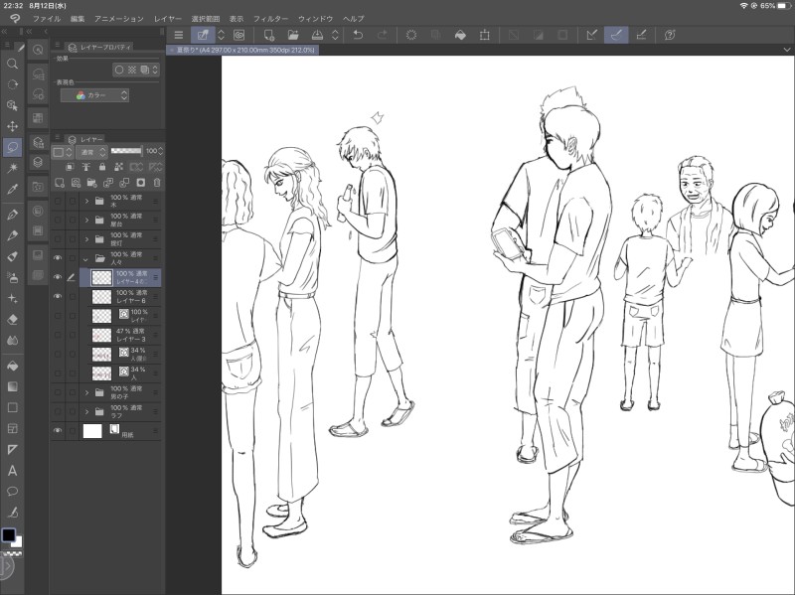The image size is (795, 595).
Task: Select the Eyedropper tool
Action: (x=12, y=188)
